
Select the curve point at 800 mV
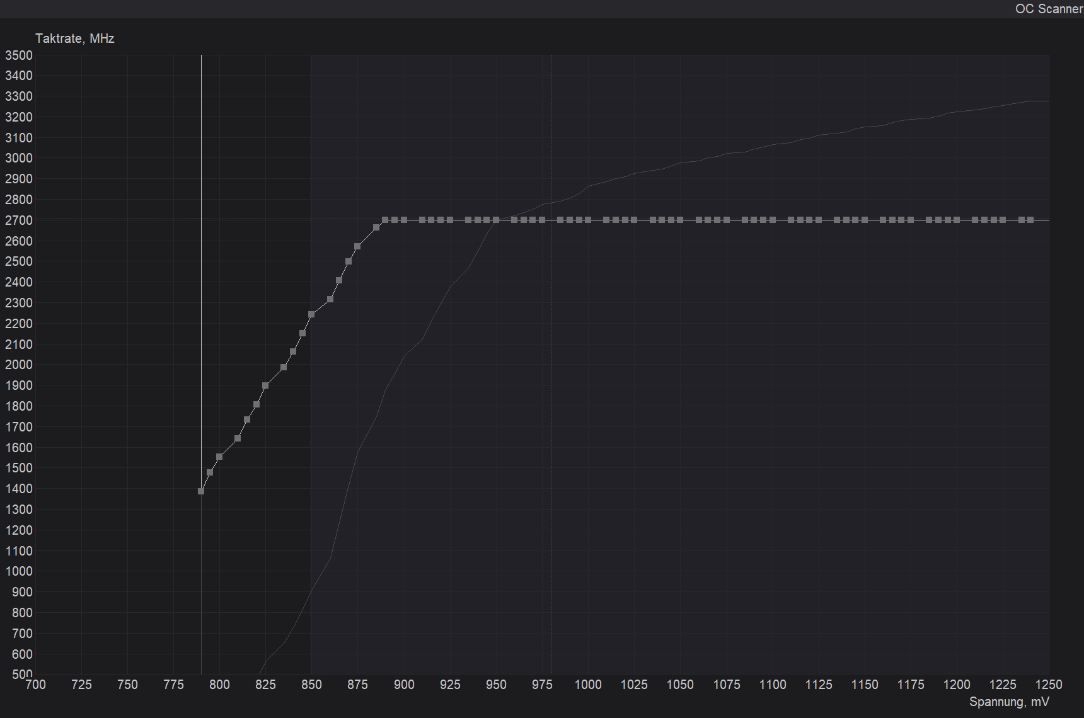point(219,455)
